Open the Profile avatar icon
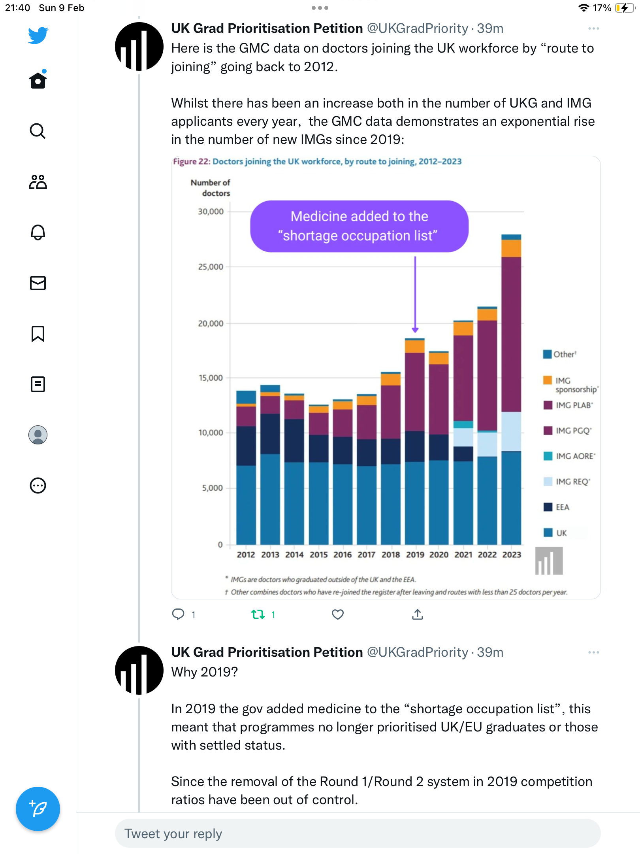This screenshot has width=640, height=854. point(38,435)
